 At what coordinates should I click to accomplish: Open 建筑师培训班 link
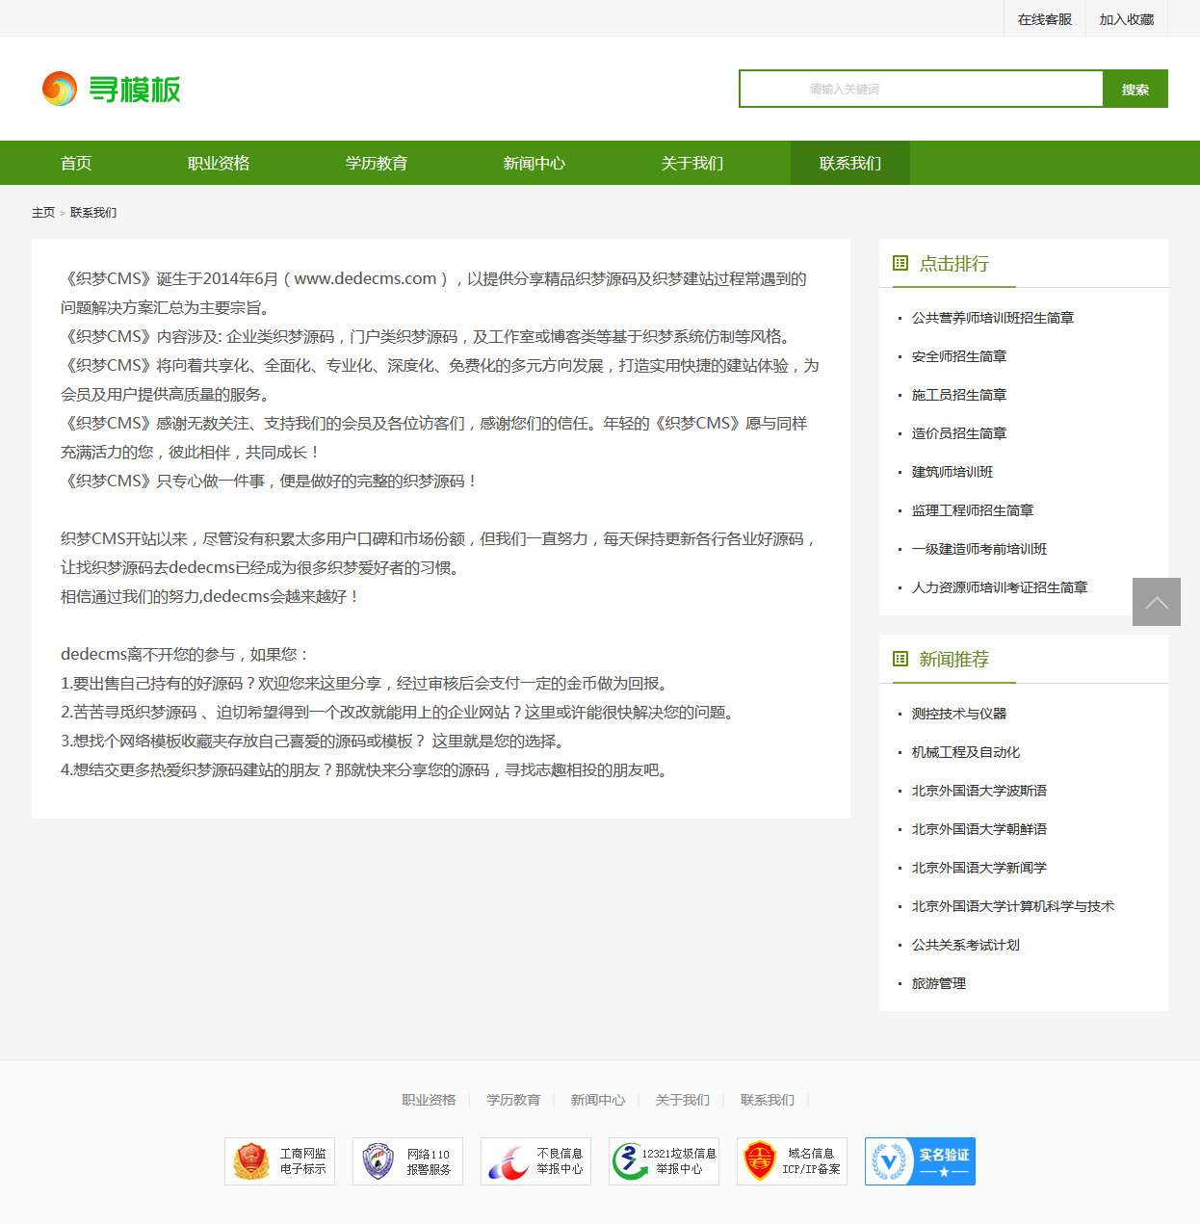coord(952,472)
